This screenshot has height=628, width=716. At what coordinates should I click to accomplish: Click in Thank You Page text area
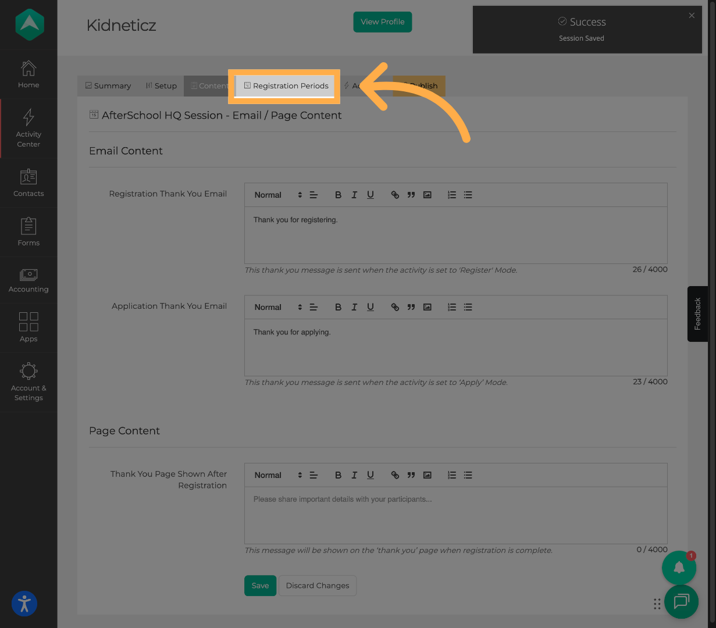click(455, 515)
